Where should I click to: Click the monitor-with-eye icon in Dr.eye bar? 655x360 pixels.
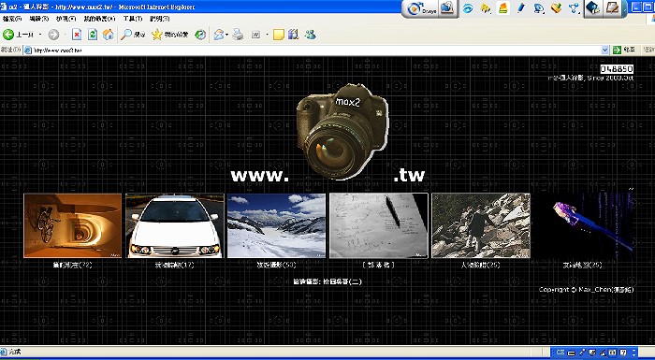(x=539, y=8)
